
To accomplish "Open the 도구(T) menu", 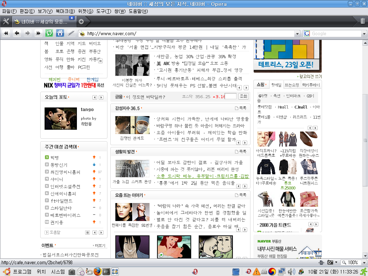I will click(103, 11).
